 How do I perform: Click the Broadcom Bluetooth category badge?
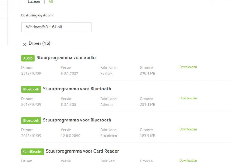tap(31, 120)
